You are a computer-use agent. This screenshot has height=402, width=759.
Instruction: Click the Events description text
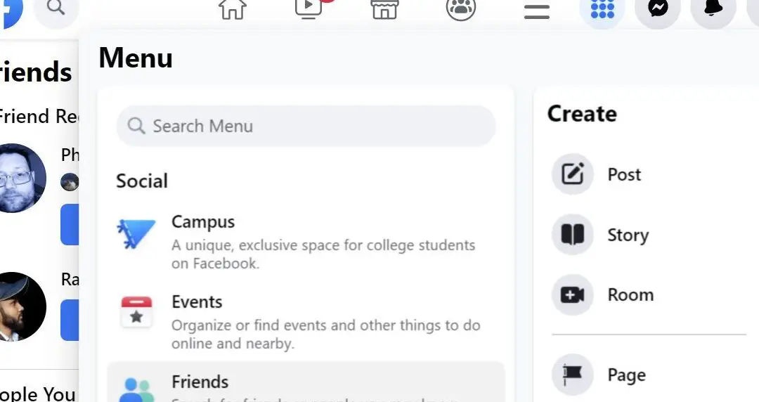pos(326,335)
